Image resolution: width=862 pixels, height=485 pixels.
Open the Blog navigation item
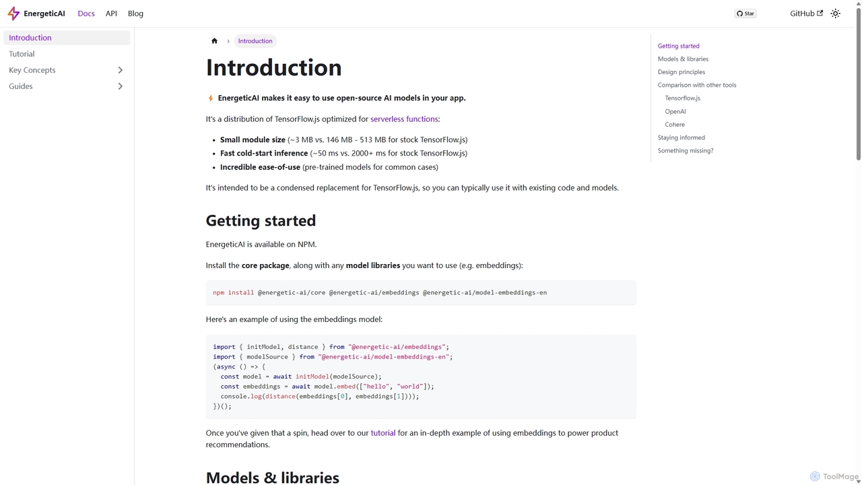click(135, 13)
